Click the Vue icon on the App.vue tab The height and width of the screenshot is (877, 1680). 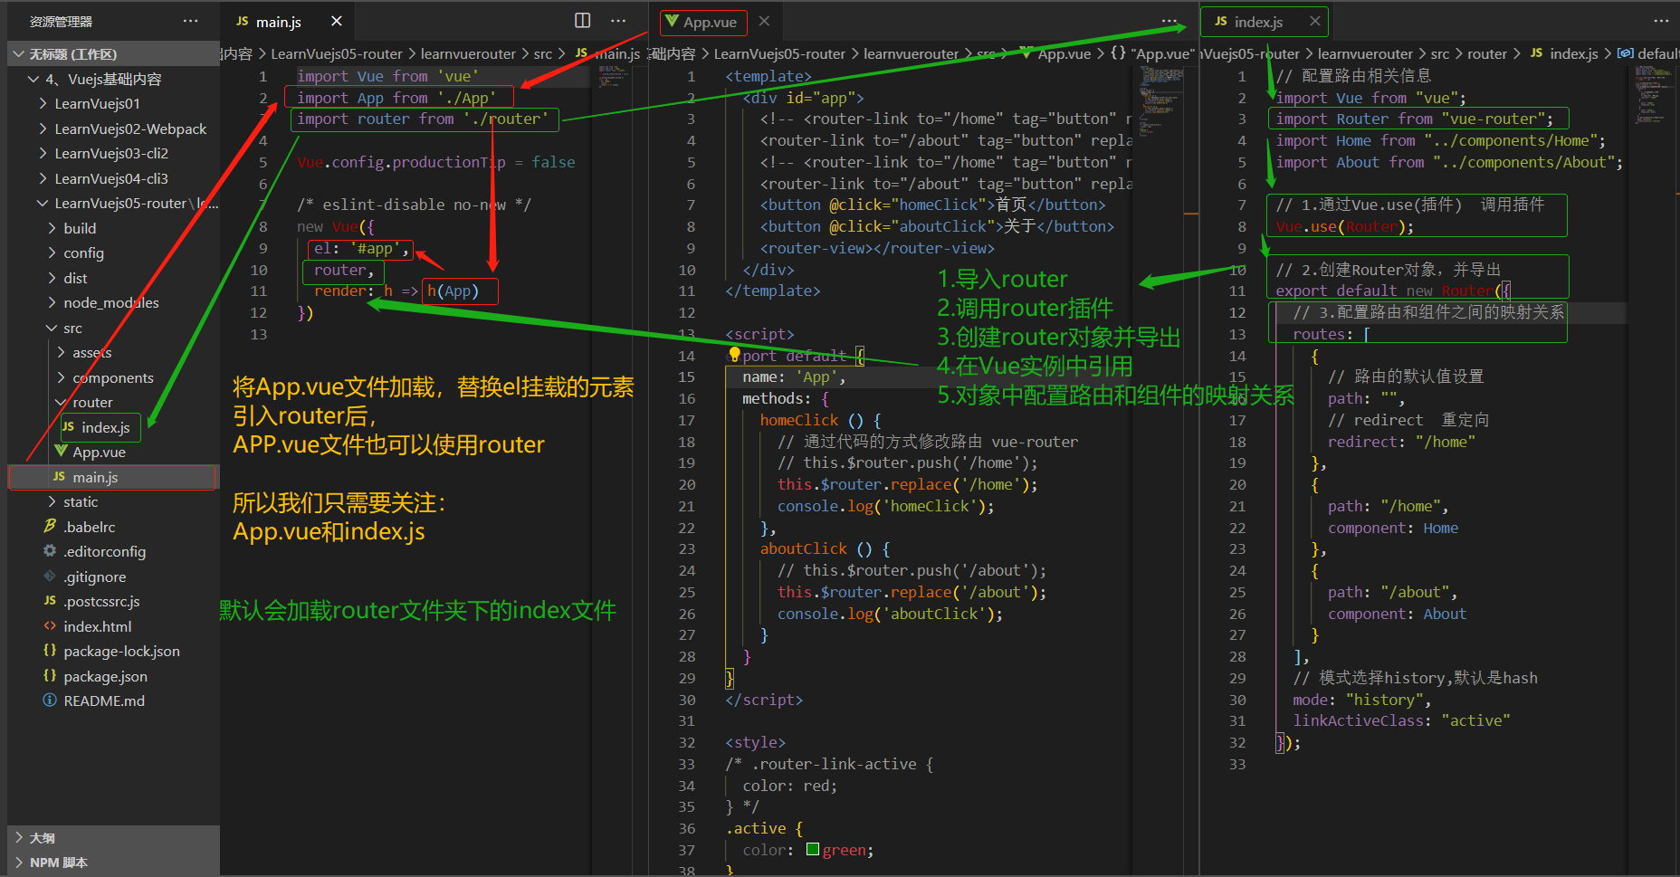671,21
